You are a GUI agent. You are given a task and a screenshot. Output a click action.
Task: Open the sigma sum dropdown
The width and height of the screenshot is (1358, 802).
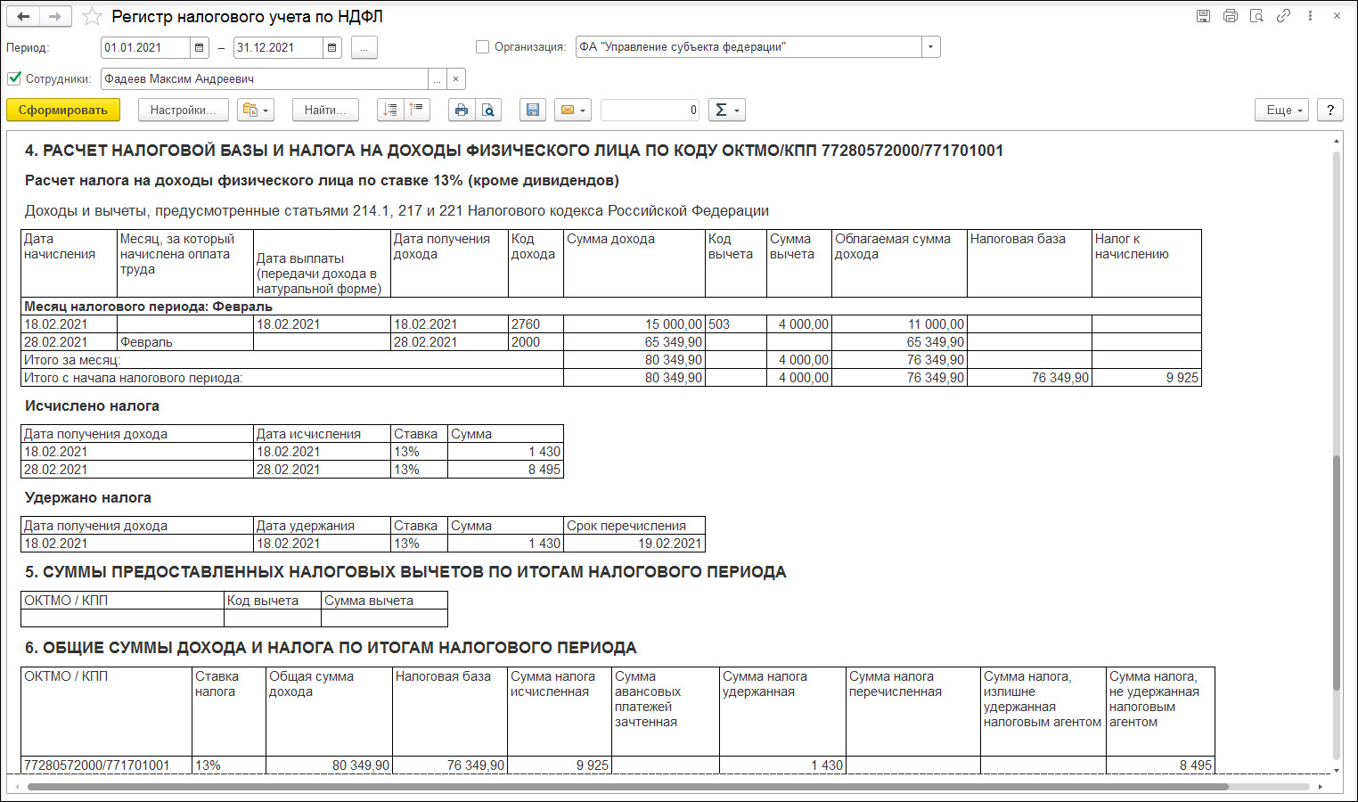pos(727,110)
